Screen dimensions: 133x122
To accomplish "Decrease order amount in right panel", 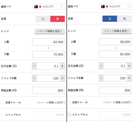I will coord(101,66).
